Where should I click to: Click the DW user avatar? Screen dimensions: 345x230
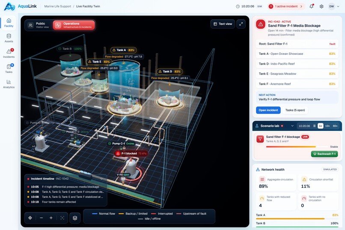click(x=331, y=6)
